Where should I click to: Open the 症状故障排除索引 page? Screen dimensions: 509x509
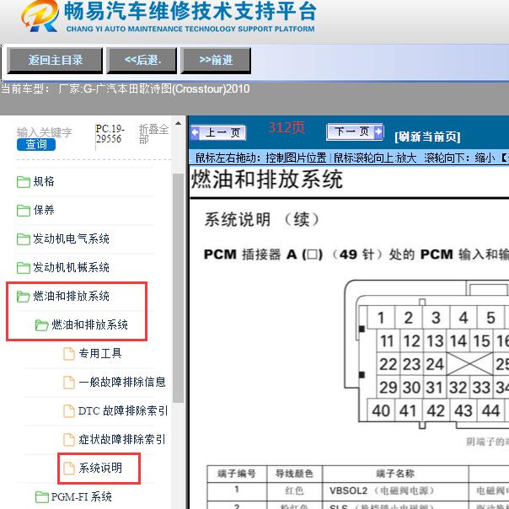pos(122,439)
